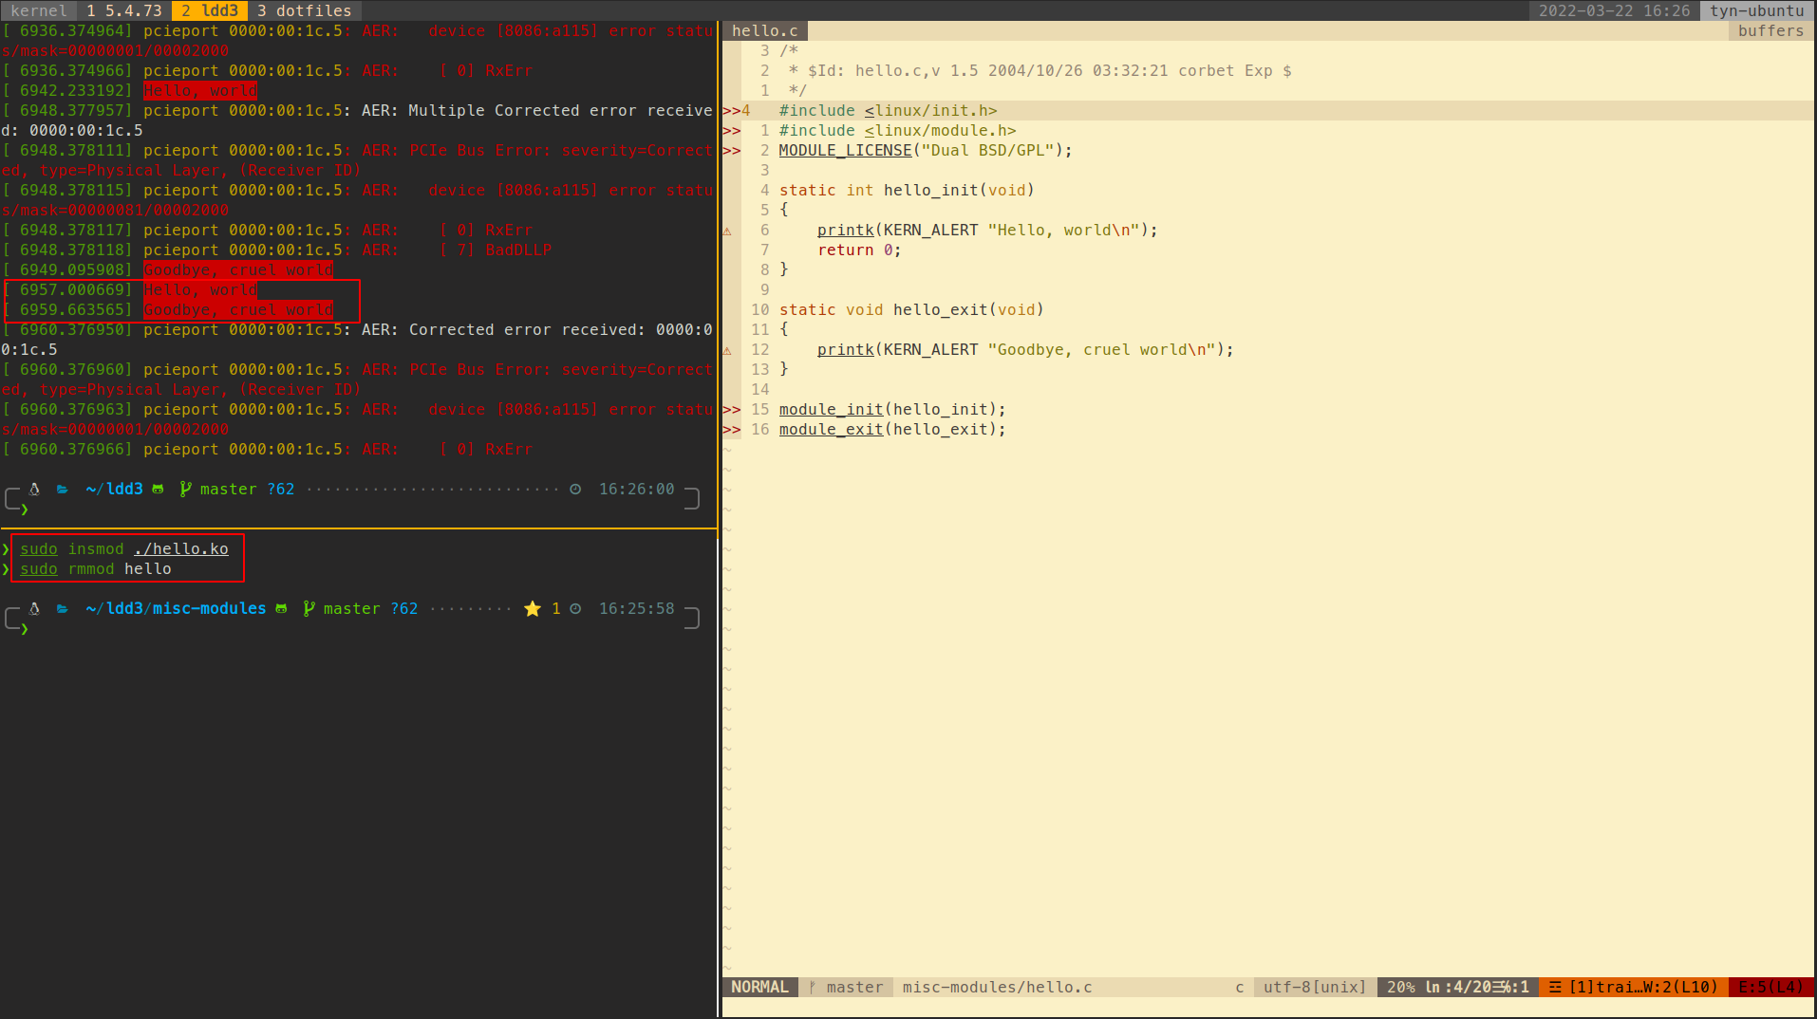Screen dimensions: 1817x1019
Task: Click error marker beside module_exit line
Action: [x=731, y=430]
